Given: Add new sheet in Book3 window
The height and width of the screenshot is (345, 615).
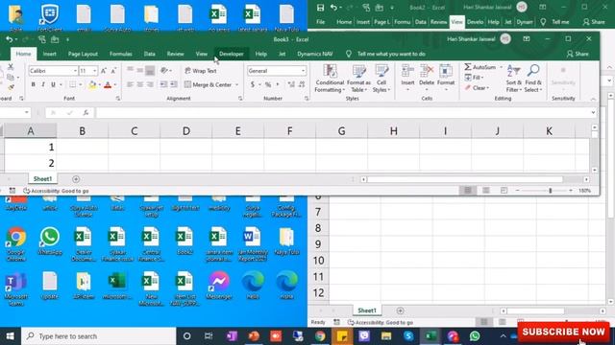Looking at the screenshot, I should 76,179.
